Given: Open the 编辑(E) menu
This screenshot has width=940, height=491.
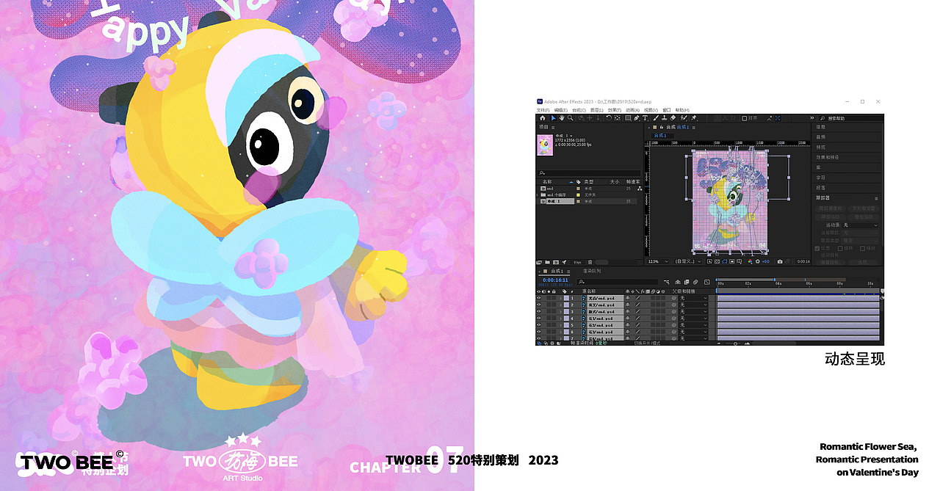Looking at the screenshot, I should (x=561, y=110).
